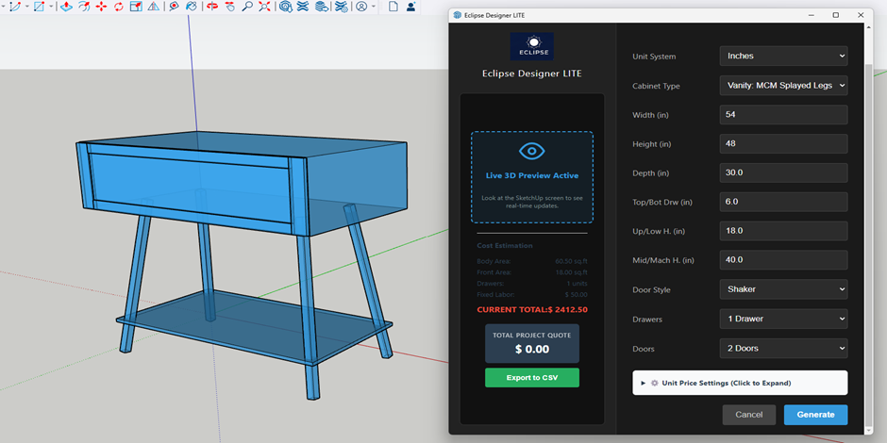The height and width of the screenshot is (443, 887).
Task: Open the Doors count dropdown
Action: coord(783,348)
